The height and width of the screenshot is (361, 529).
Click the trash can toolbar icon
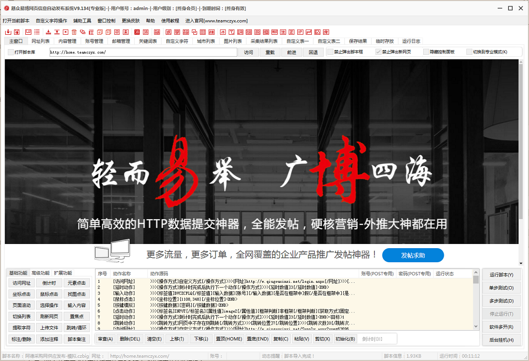point(74,32)
